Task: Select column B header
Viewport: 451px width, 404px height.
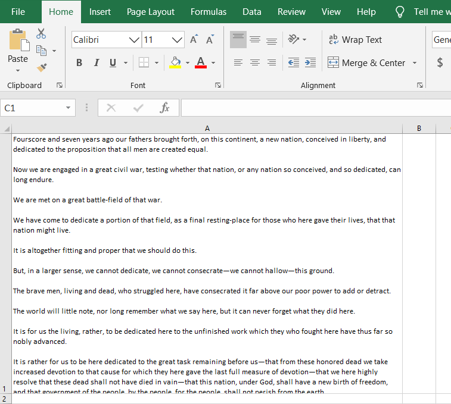Action: click(419, 129)
